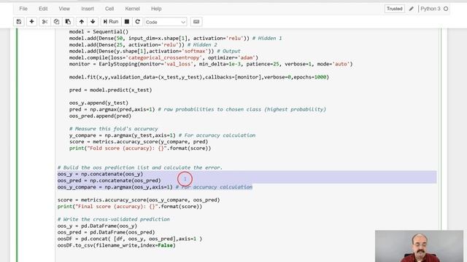Open the Edit menu
This screenshot has width=467, height=262.
[43, 9]
